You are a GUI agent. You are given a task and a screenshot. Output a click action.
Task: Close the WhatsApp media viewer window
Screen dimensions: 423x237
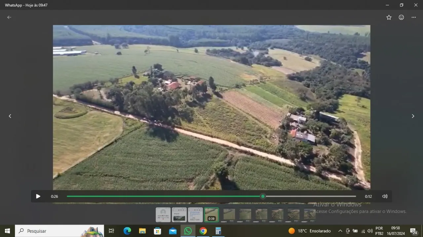416,5
